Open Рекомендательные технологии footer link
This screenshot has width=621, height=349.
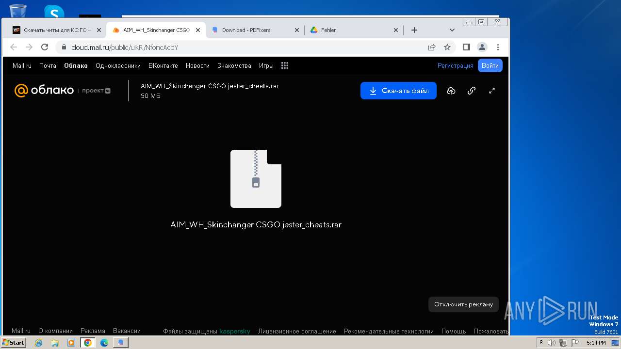coord(389,332)
